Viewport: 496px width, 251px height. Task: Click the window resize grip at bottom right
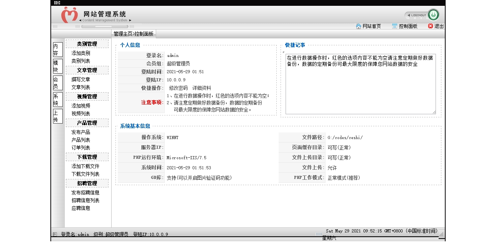pyautogui.click(x=441, y=234)
